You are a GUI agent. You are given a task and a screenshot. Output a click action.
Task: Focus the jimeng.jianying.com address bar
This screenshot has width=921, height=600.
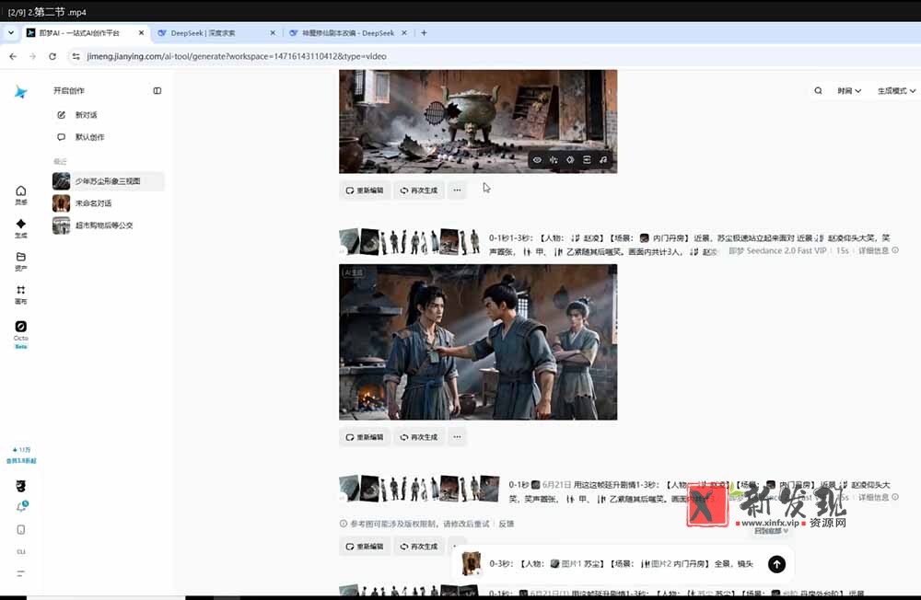(x=236, y=56)
